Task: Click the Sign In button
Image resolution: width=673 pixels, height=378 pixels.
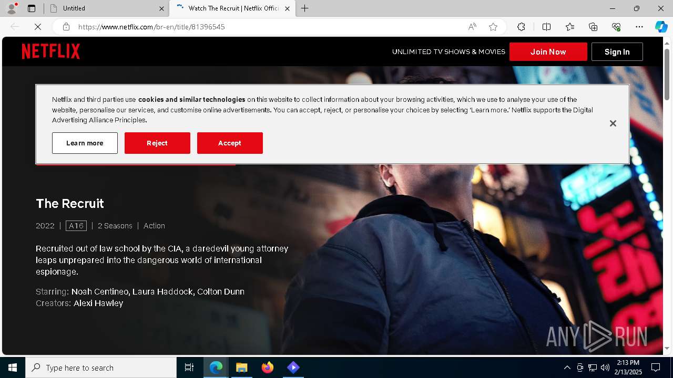Action: pos(617,51)
